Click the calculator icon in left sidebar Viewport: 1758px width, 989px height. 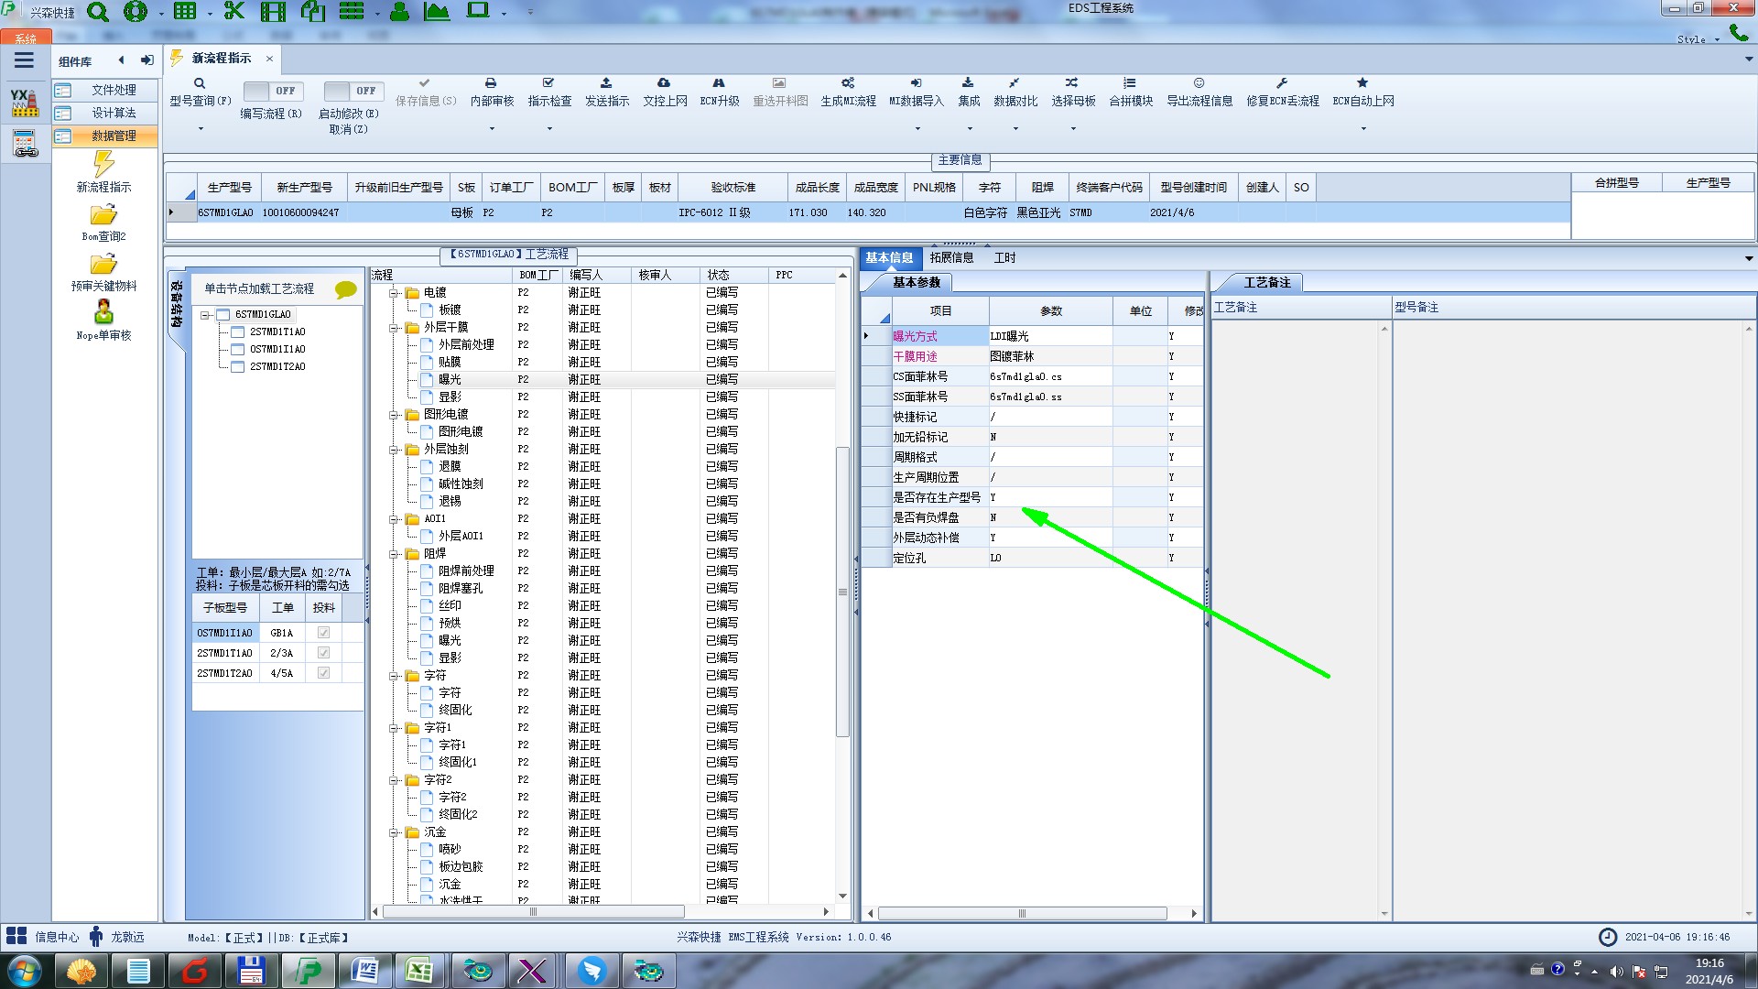pyautogui.click(x=25, y=144)
